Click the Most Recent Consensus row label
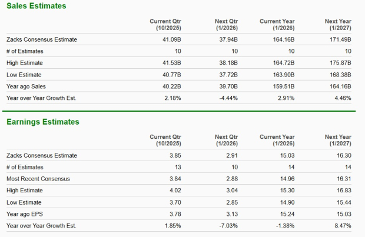365x237 pixels. pos(38,178)
